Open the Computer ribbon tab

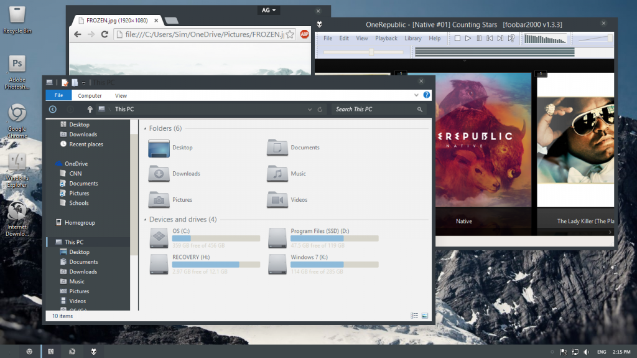[90, 96]
